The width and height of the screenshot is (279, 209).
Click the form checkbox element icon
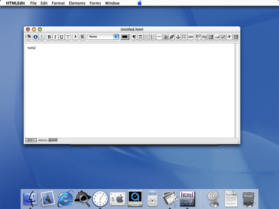coord(223,37)
